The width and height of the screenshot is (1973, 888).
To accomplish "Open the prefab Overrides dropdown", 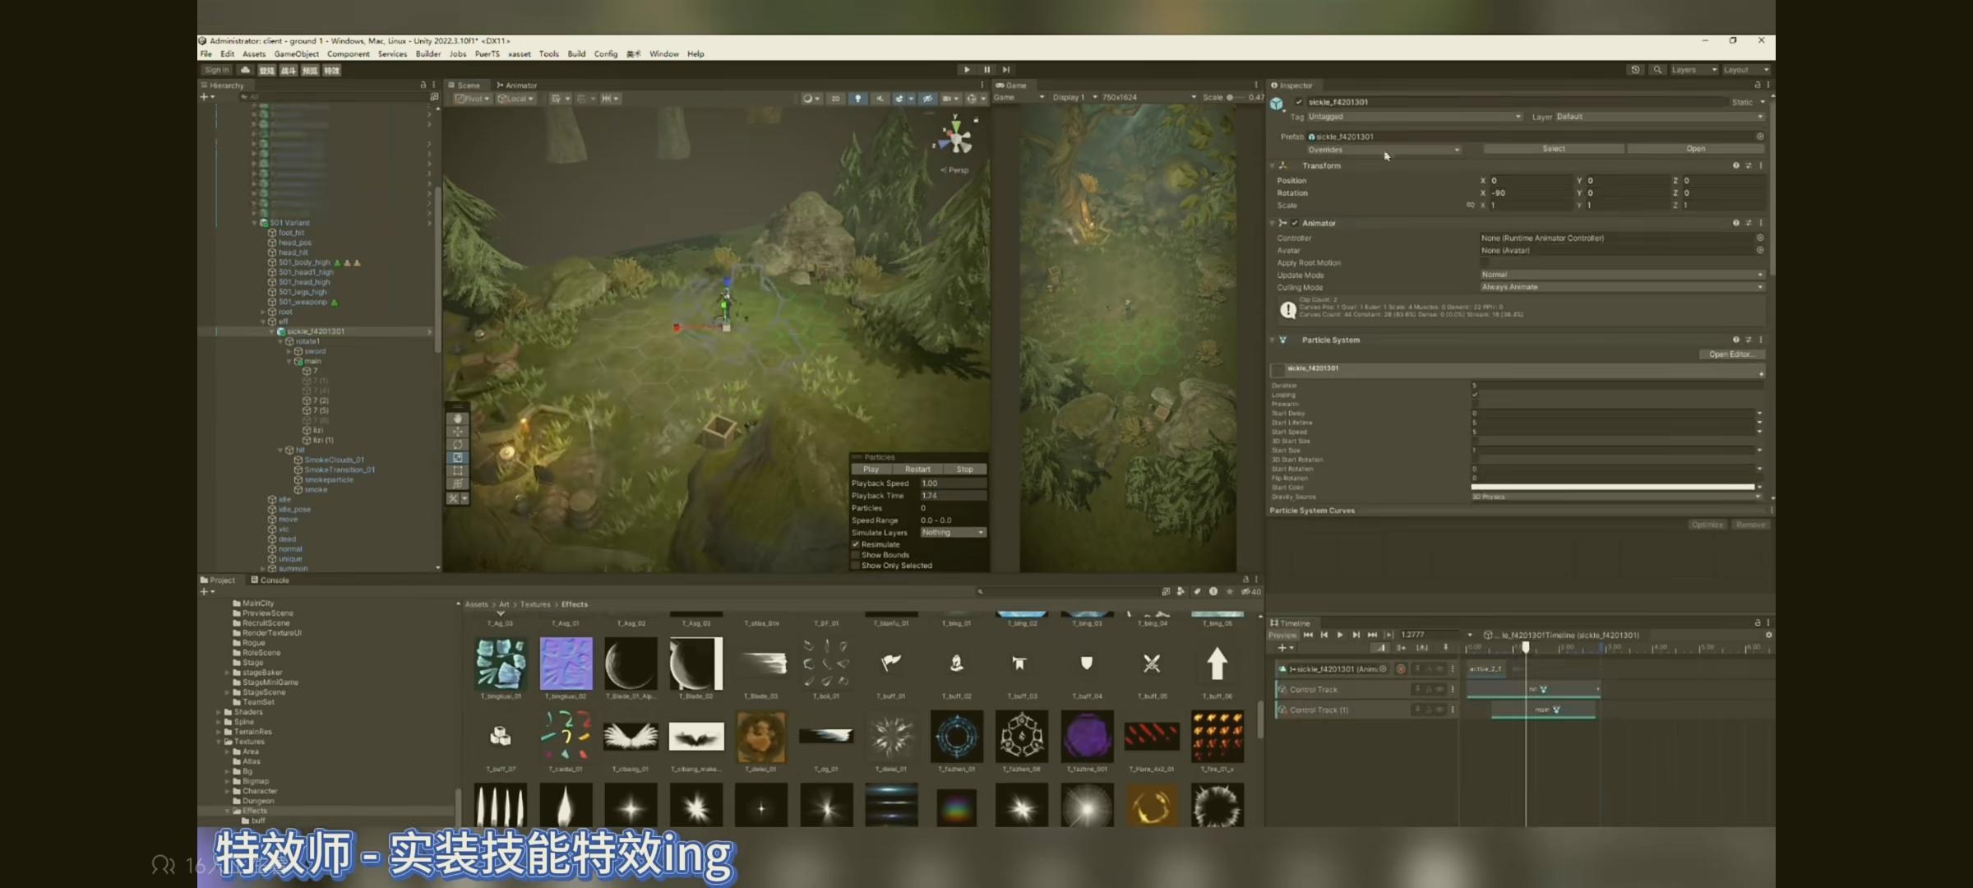I will [1384, 150].
